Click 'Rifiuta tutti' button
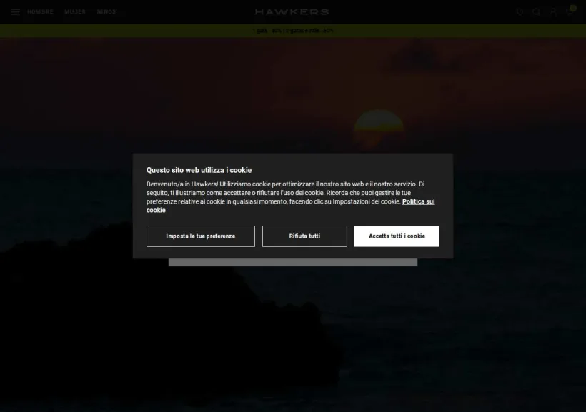The height and width of the screenshot is (412, 586). tap(304, 236)
